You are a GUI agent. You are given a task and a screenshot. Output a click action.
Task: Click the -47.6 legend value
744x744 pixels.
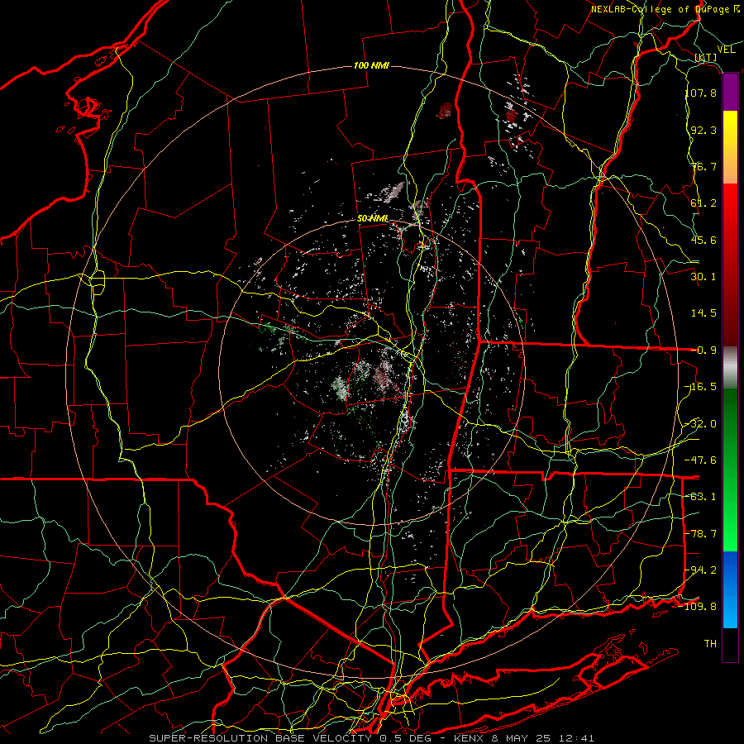[x=701, y=460]
